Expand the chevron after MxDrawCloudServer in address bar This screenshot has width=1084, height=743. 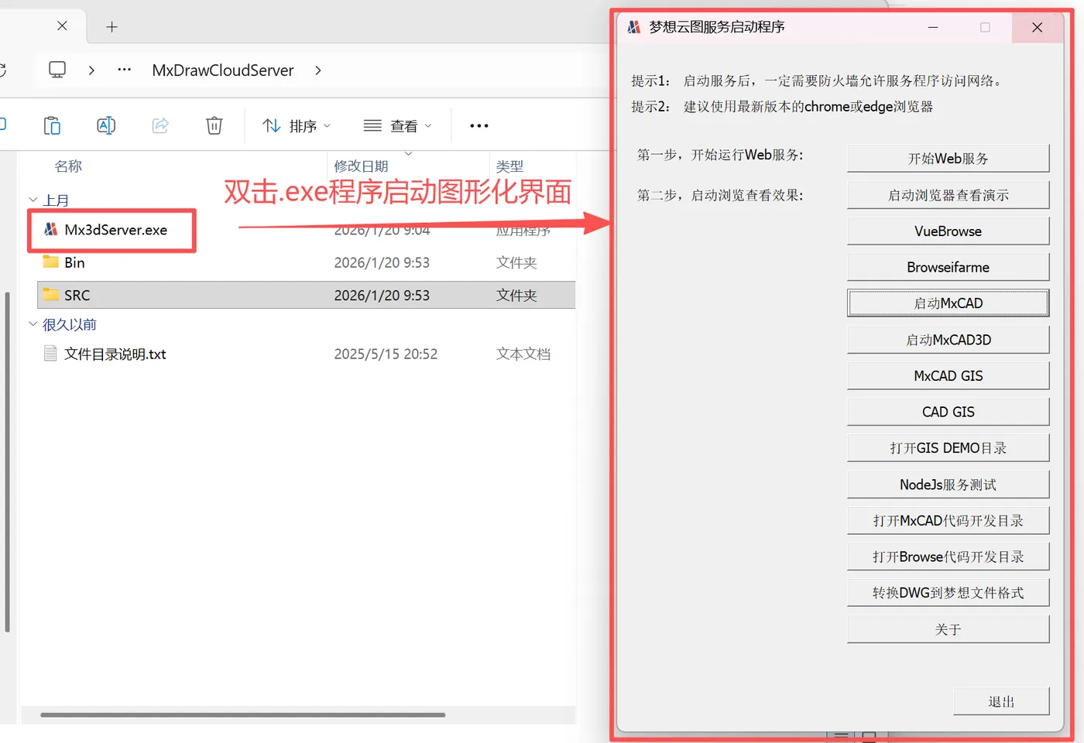coord(318,70)
